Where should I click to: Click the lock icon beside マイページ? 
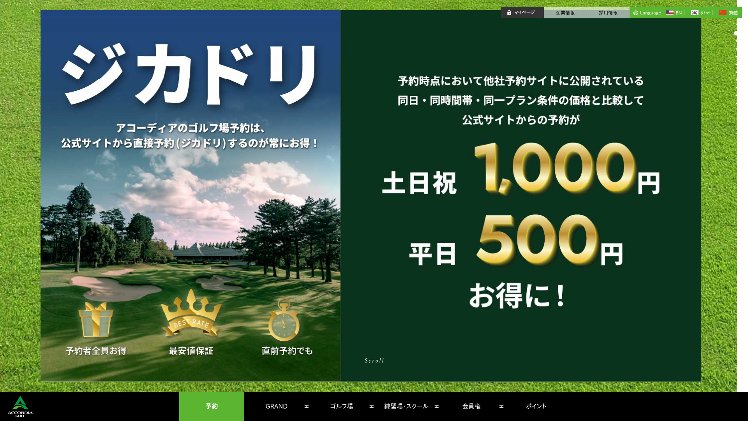[x=509, y=12]
